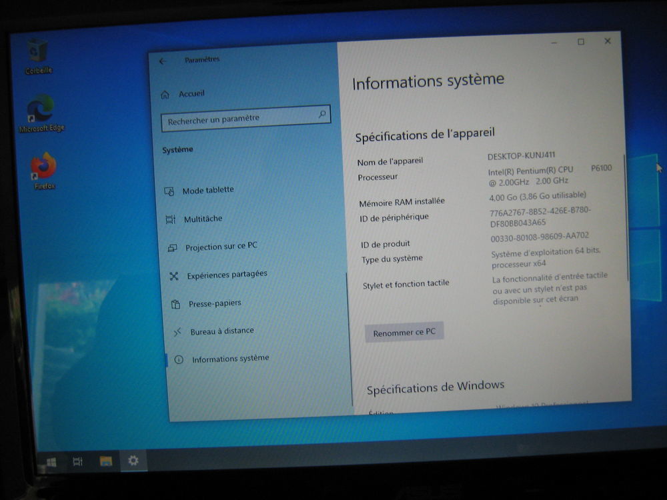Image resolution: width=667 pixels, height=500 pixels.
Task: Click the Firefox desktop icon
Action: click(x=44, y=171)
